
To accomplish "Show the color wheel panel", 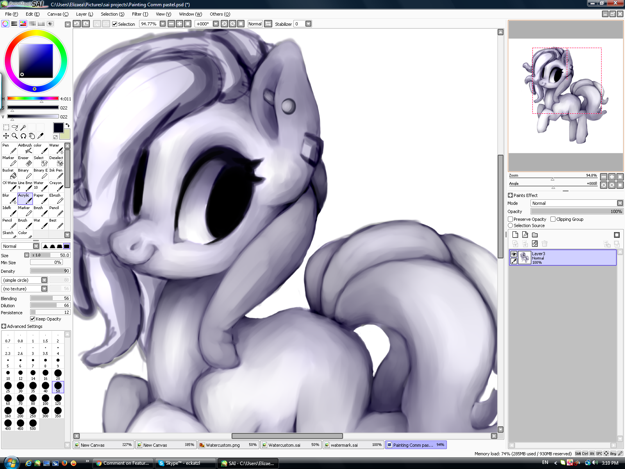I will (5, 24).
